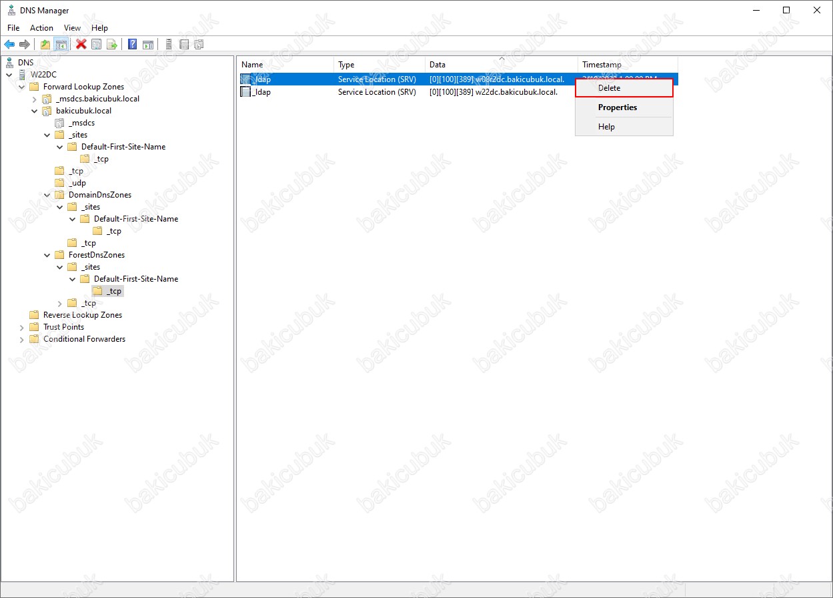Choose Help from the context menu

[x=624, y=127]
